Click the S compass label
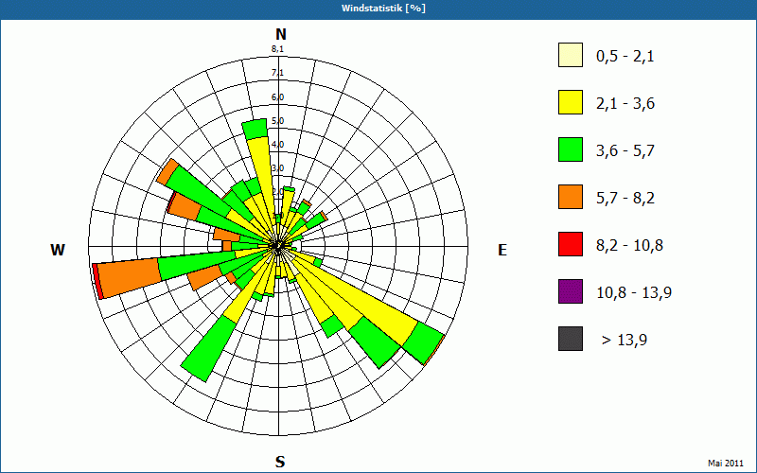 coord(280,462)
